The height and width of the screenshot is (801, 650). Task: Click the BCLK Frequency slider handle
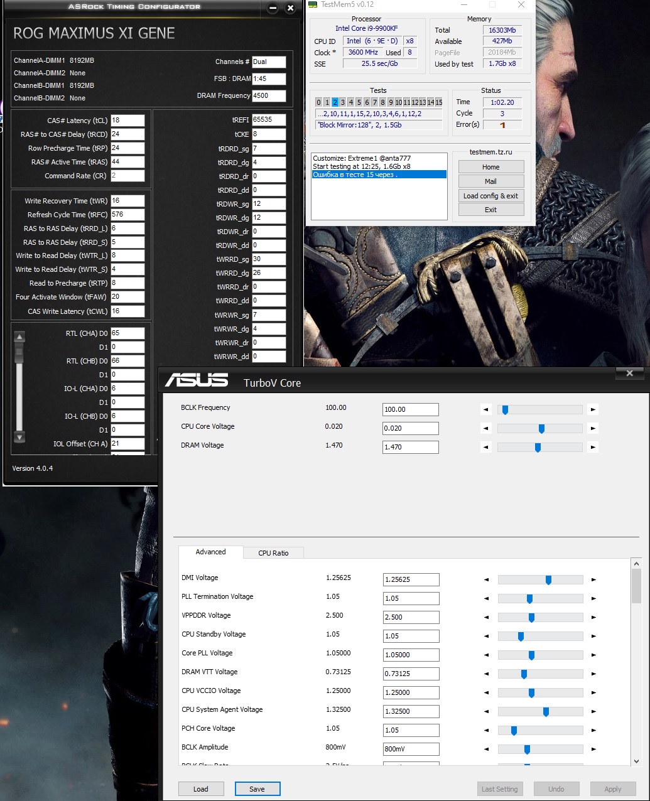pos(505,410)
